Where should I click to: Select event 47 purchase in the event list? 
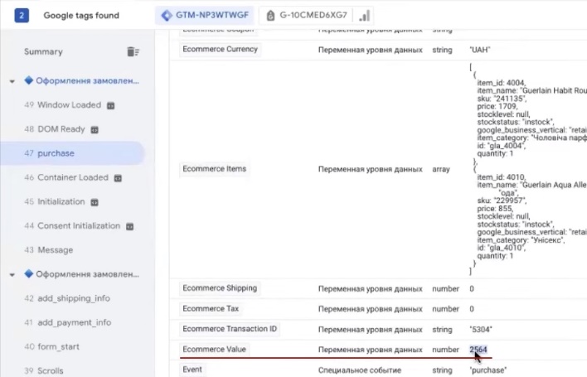tap(56, 153)
